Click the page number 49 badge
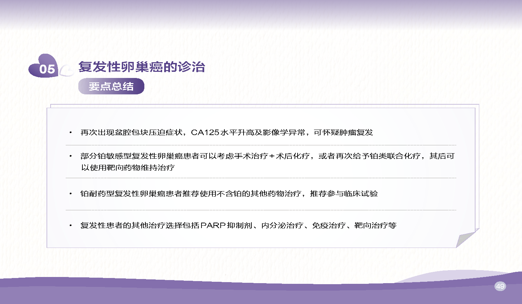522x304 pixels. tap(500, 286)
